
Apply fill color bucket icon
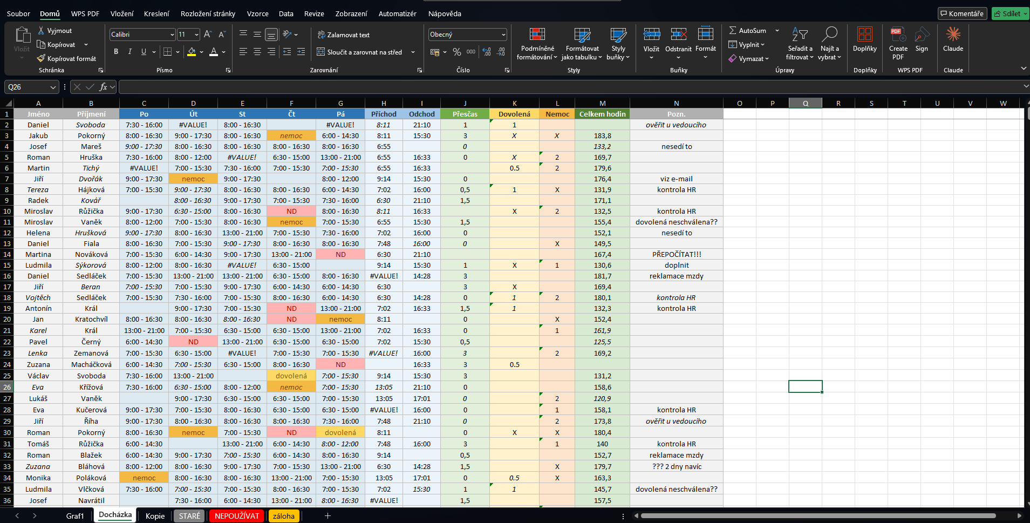pyautogui.click(x=192, y=52)
